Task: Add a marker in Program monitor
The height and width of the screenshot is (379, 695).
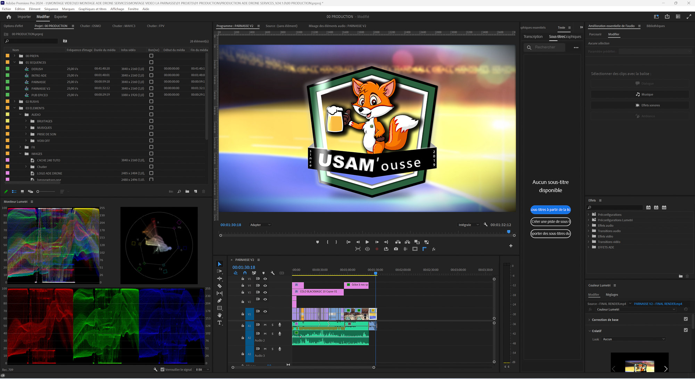Action: click(x=317, y=242)
